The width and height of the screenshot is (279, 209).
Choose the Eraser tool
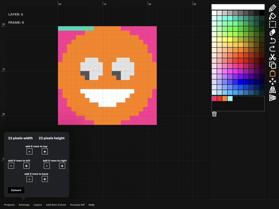click(x=272, y=33)
